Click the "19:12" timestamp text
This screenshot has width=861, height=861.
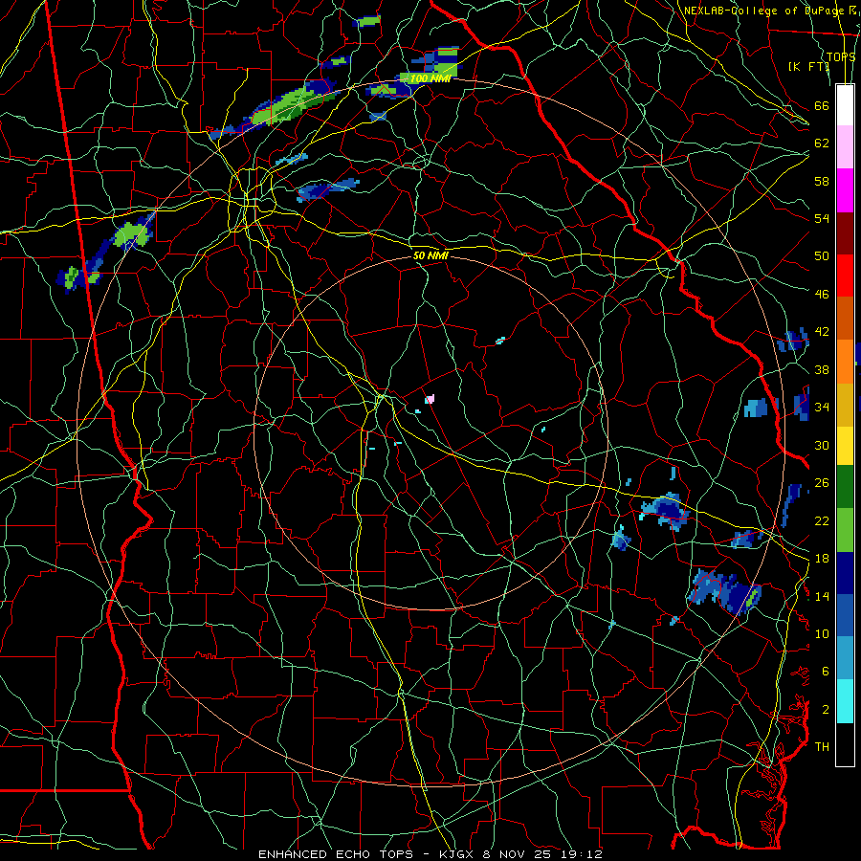tap(582, 854)
